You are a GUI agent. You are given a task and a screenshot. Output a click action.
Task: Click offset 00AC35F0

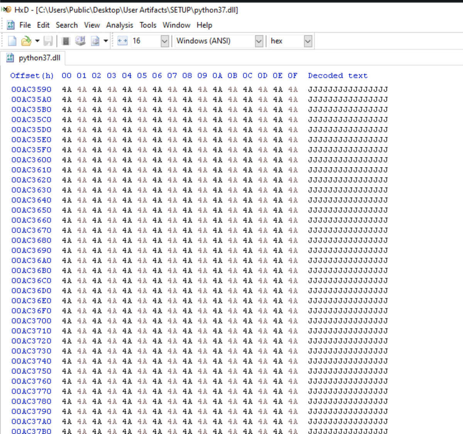31,150
